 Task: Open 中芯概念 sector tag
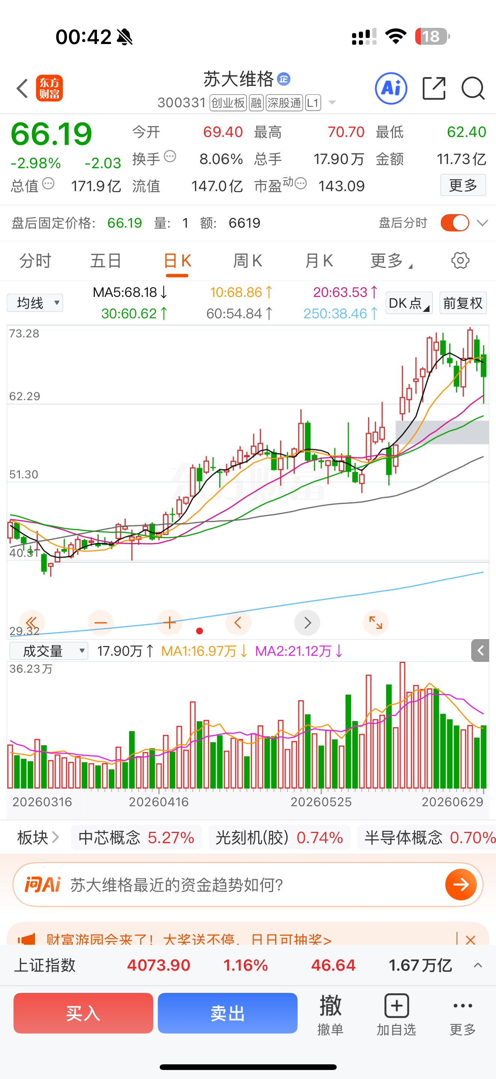136,837
